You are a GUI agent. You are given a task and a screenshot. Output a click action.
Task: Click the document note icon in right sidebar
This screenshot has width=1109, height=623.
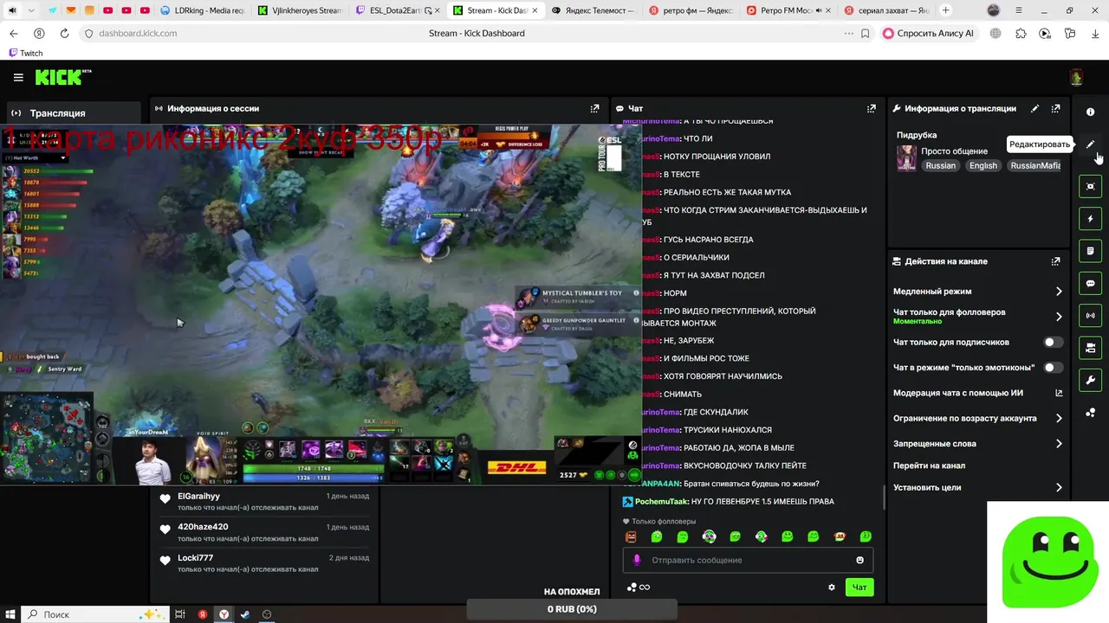tap(1090, 251)
